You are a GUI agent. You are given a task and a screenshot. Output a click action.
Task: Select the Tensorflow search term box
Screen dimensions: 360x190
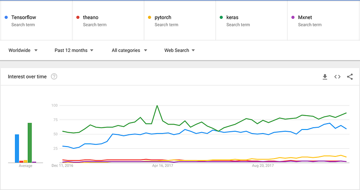pyautogui.click(x=36, y=21)
